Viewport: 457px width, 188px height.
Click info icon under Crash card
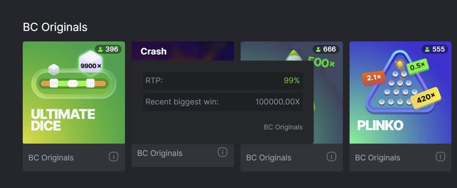coord(223,152)
